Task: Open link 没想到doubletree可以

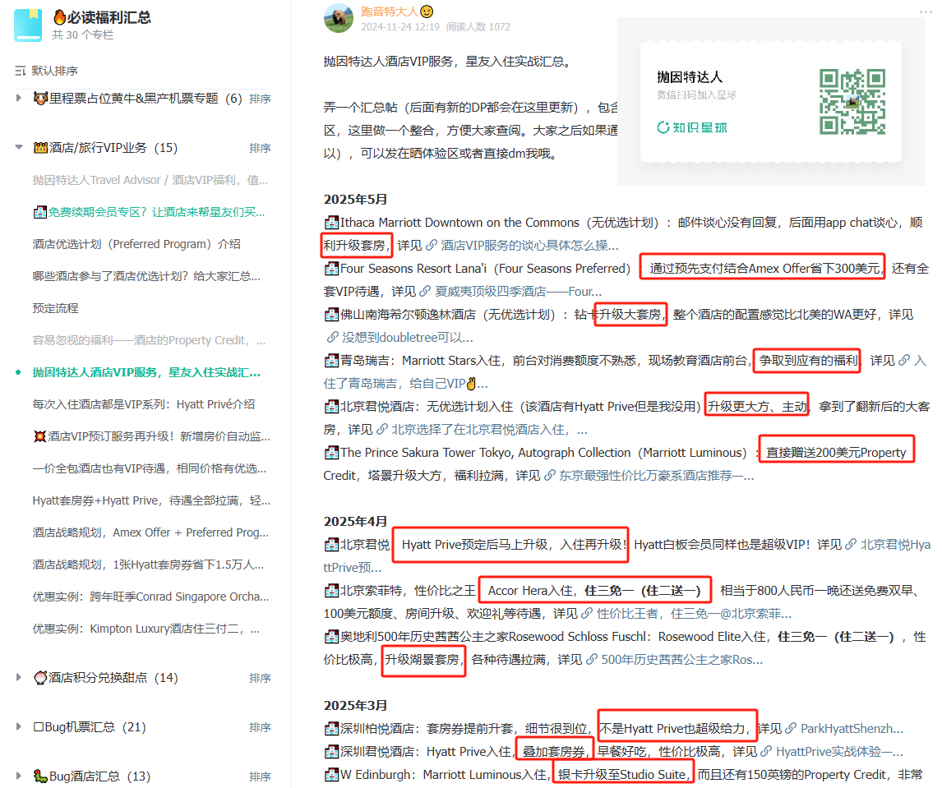Action: tap(399, 338)
